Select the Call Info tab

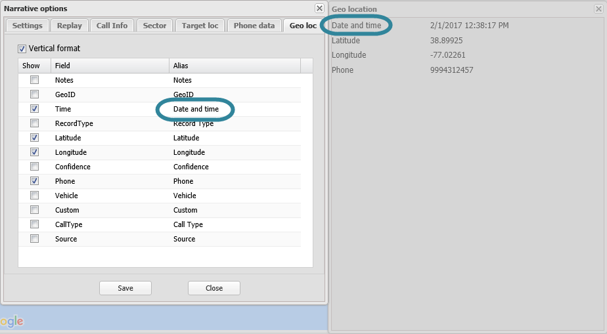112,26
